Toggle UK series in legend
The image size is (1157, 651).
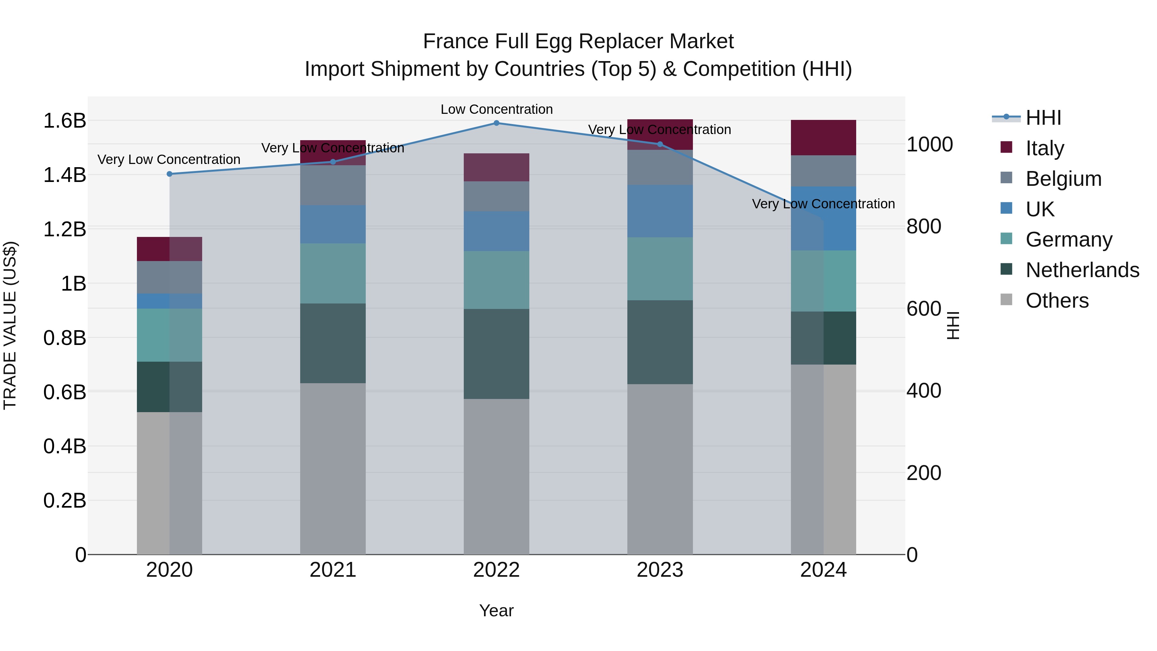click(x=1027, y=209)
